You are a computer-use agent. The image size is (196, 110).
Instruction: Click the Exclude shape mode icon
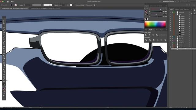pos(157,35)
